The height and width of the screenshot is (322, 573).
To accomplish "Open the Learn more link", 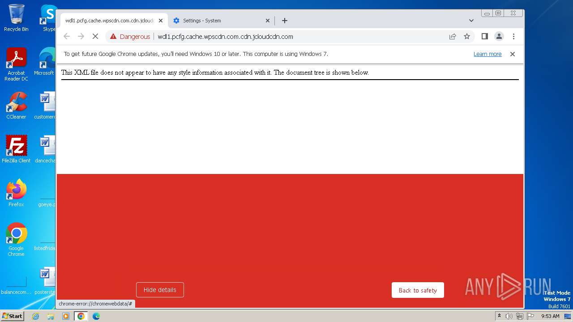I will (487, 54).
